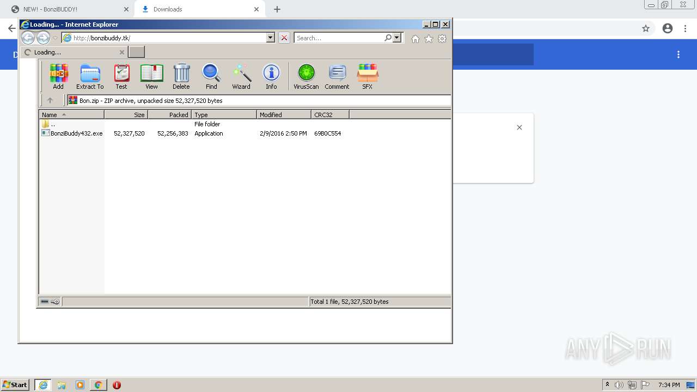
Task: Open media player taskbar icon
Action: (x=80, y=385)
